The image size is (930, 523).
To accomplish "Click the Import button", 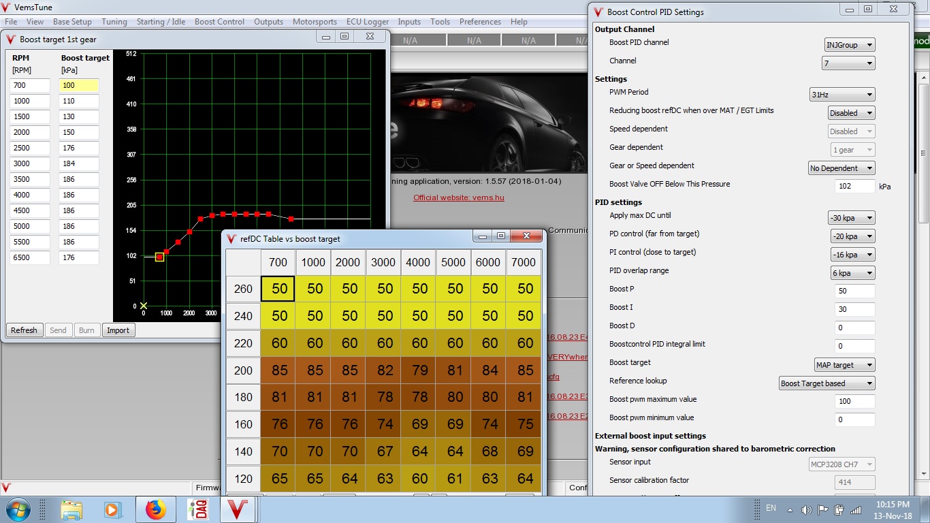I will tap(118, 330).
